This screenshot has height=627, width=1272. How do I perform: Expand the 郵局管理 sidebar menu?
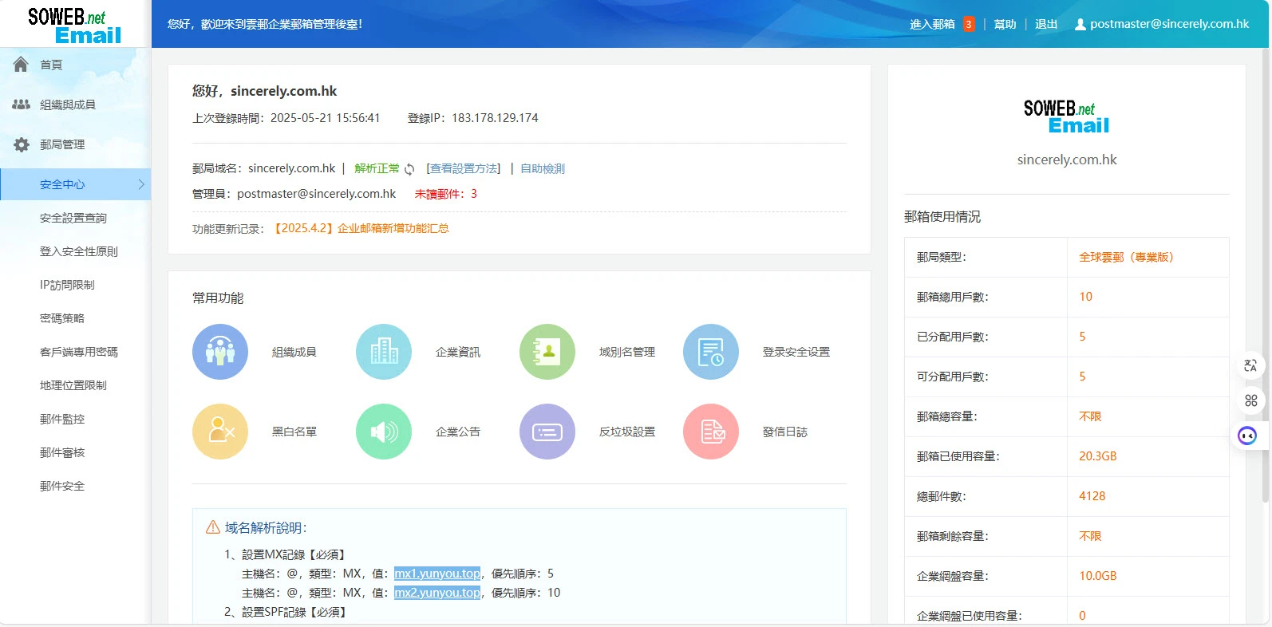coord(62,144)
